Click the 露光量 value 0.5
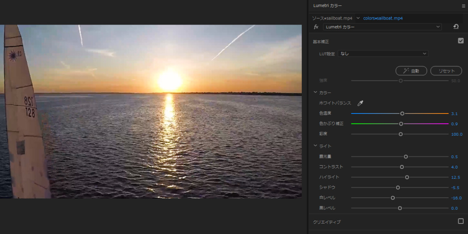468x234 pixels. pos(454,156)
